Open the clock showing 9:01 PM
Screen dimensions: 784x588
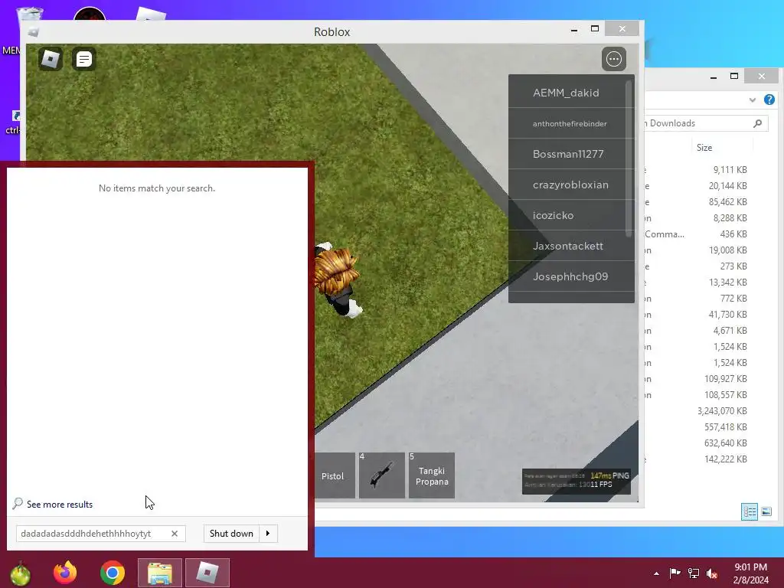[x=750, y=573]
